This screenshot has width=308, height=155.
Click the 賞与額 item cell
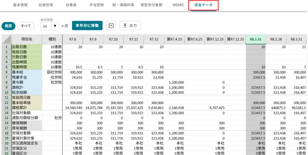[x=27, y=82]
